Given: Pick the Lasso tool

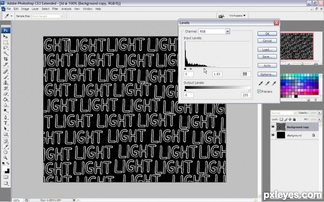Looking at the screenshot, I should pos(5,48).
